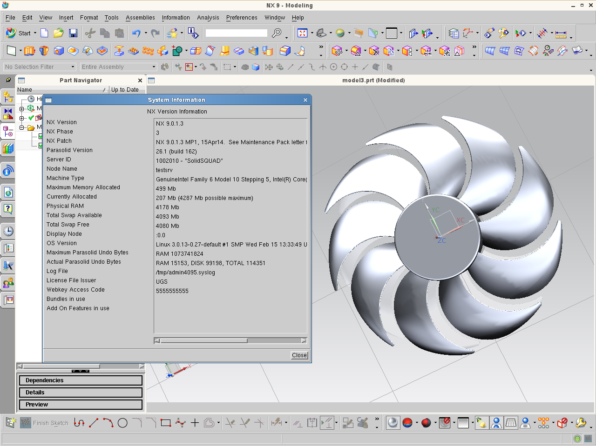Toggle the Quadrant Point snap option

(x=344, y=67)
